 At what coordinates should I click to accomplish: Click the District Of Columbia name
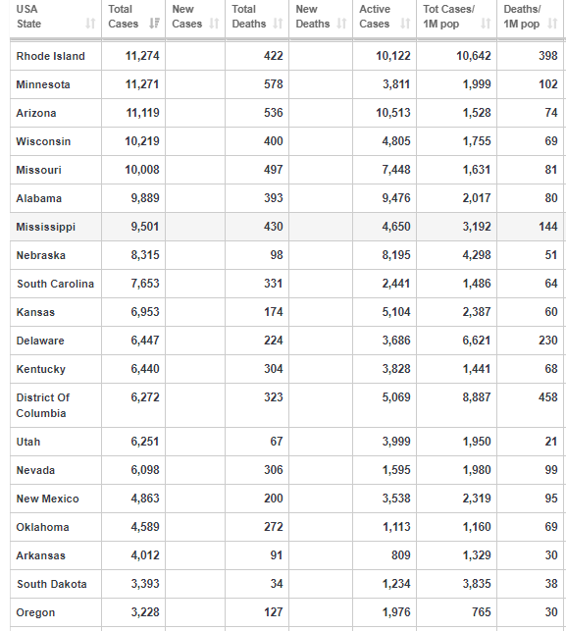42,405
